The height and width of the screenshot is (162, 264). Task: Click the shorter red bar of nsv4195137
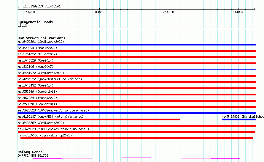(x=99, y=119)
